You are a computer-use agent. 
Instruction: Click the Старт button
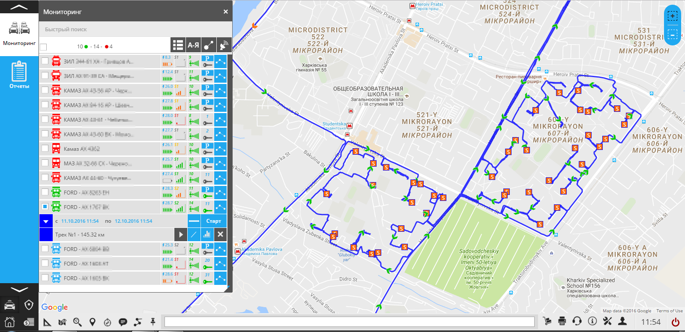tap(214, 221)
